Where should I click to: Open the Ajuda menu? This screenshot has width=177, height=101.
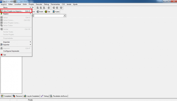click(75, 4)
